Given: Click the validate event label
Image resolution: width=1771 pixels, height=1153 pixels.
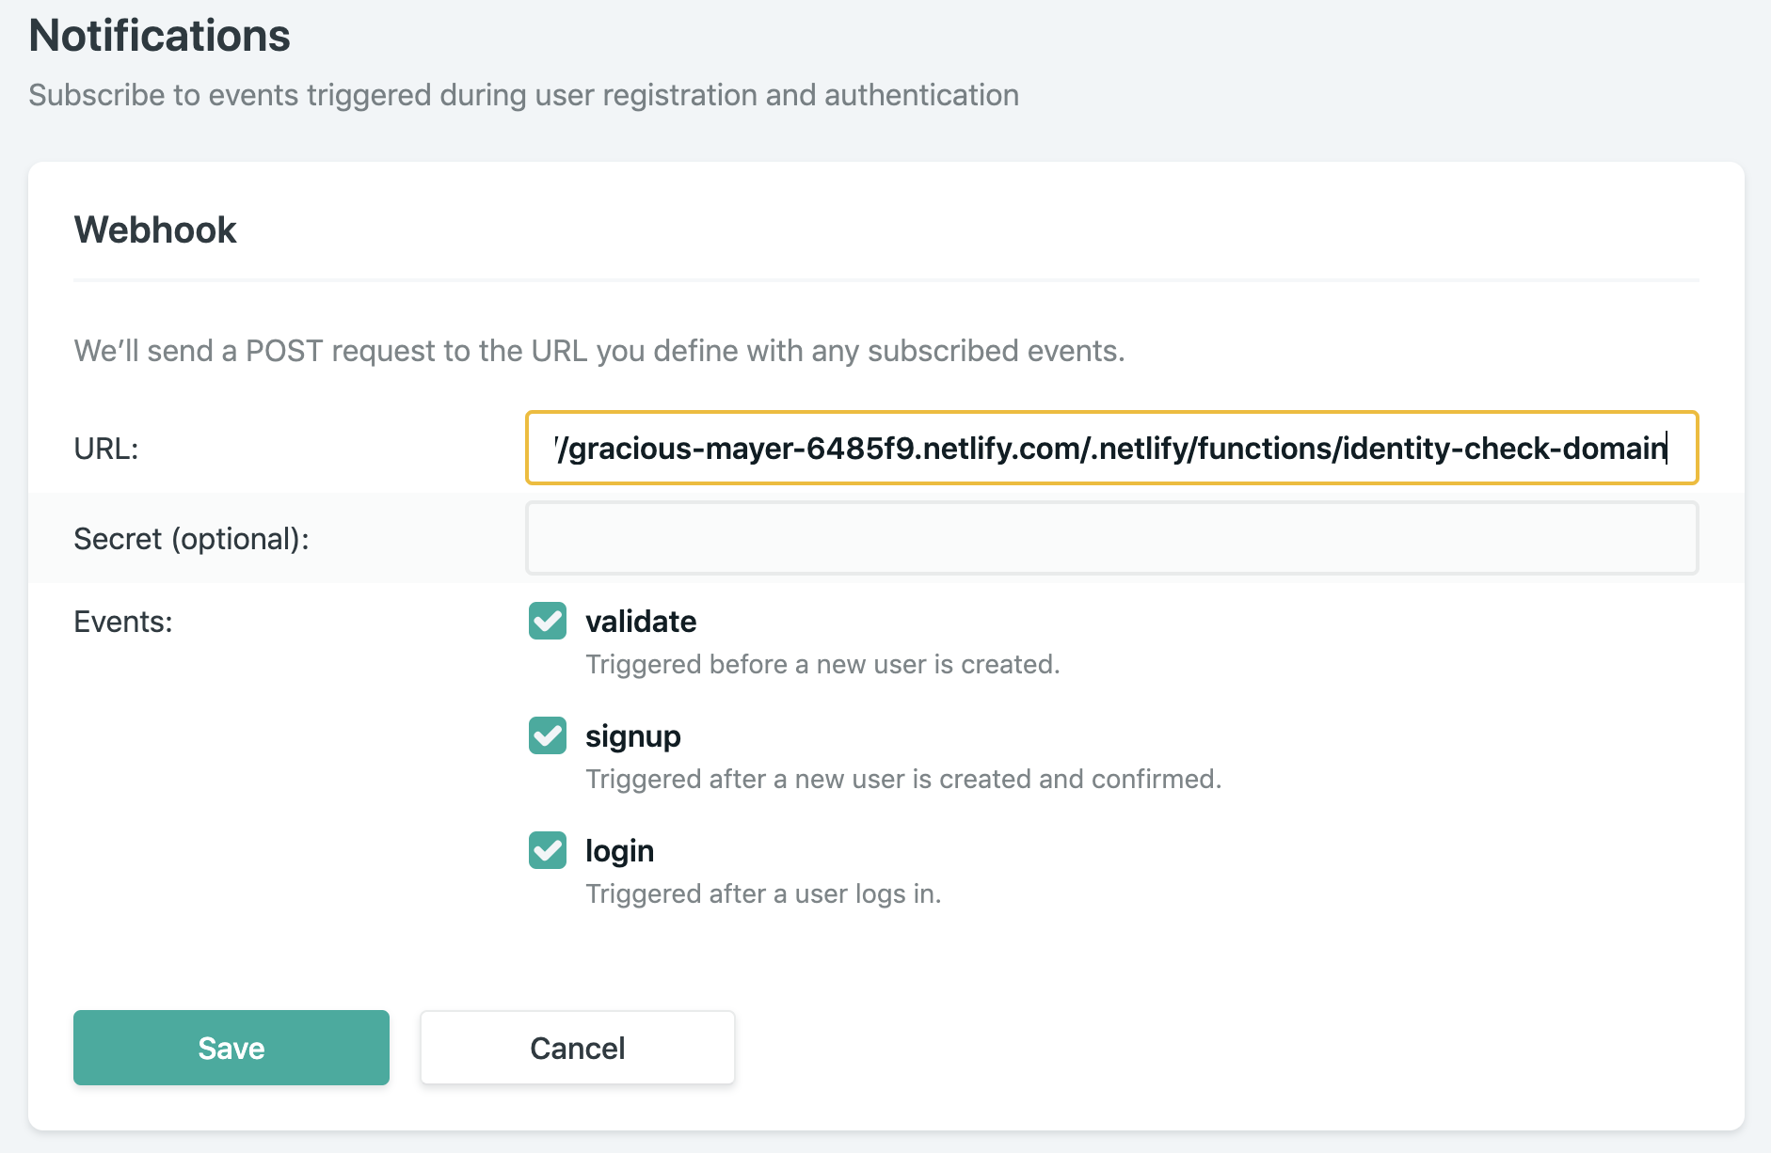Looking at the screenshot, I should tap(641, 622).
